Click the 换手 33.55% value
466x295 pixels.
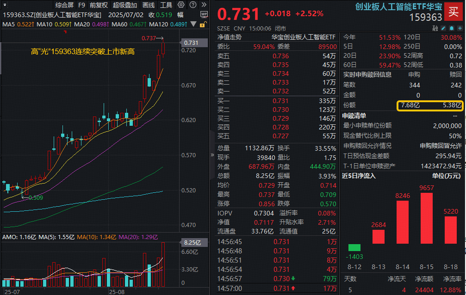click(x=325, y=148)
